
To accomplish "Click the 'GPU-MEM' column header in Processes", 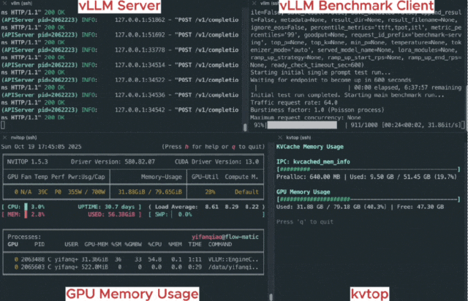I will pyautogui.click(x=96, y=244).
